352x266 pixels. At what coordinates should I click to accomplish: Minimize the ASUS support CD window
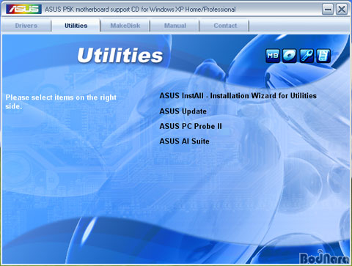[328, 10]
